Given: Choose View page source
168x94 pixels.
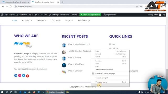Looking at the screenshot, I should pos(110,82).
